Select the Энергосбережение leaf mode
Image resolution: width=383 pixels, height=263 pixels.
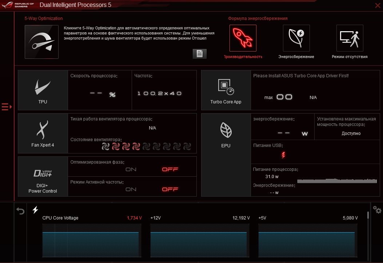click(296, 38)
